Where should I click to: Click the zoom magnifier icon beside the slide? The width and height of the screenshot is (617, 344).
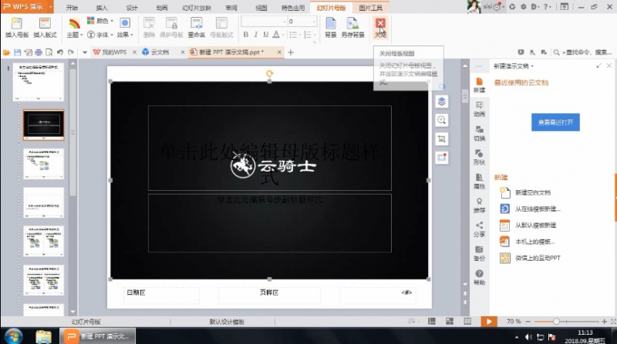441,120
